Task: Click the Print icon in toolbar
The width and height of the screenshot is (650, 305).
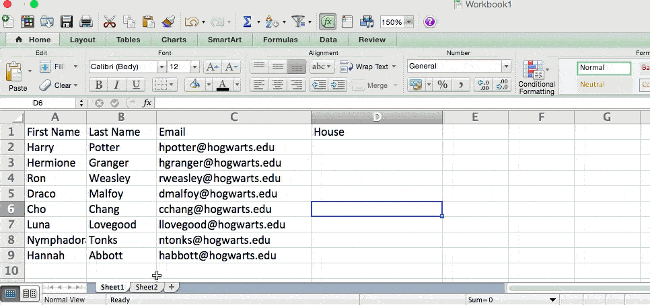Action: click(85, 21)
